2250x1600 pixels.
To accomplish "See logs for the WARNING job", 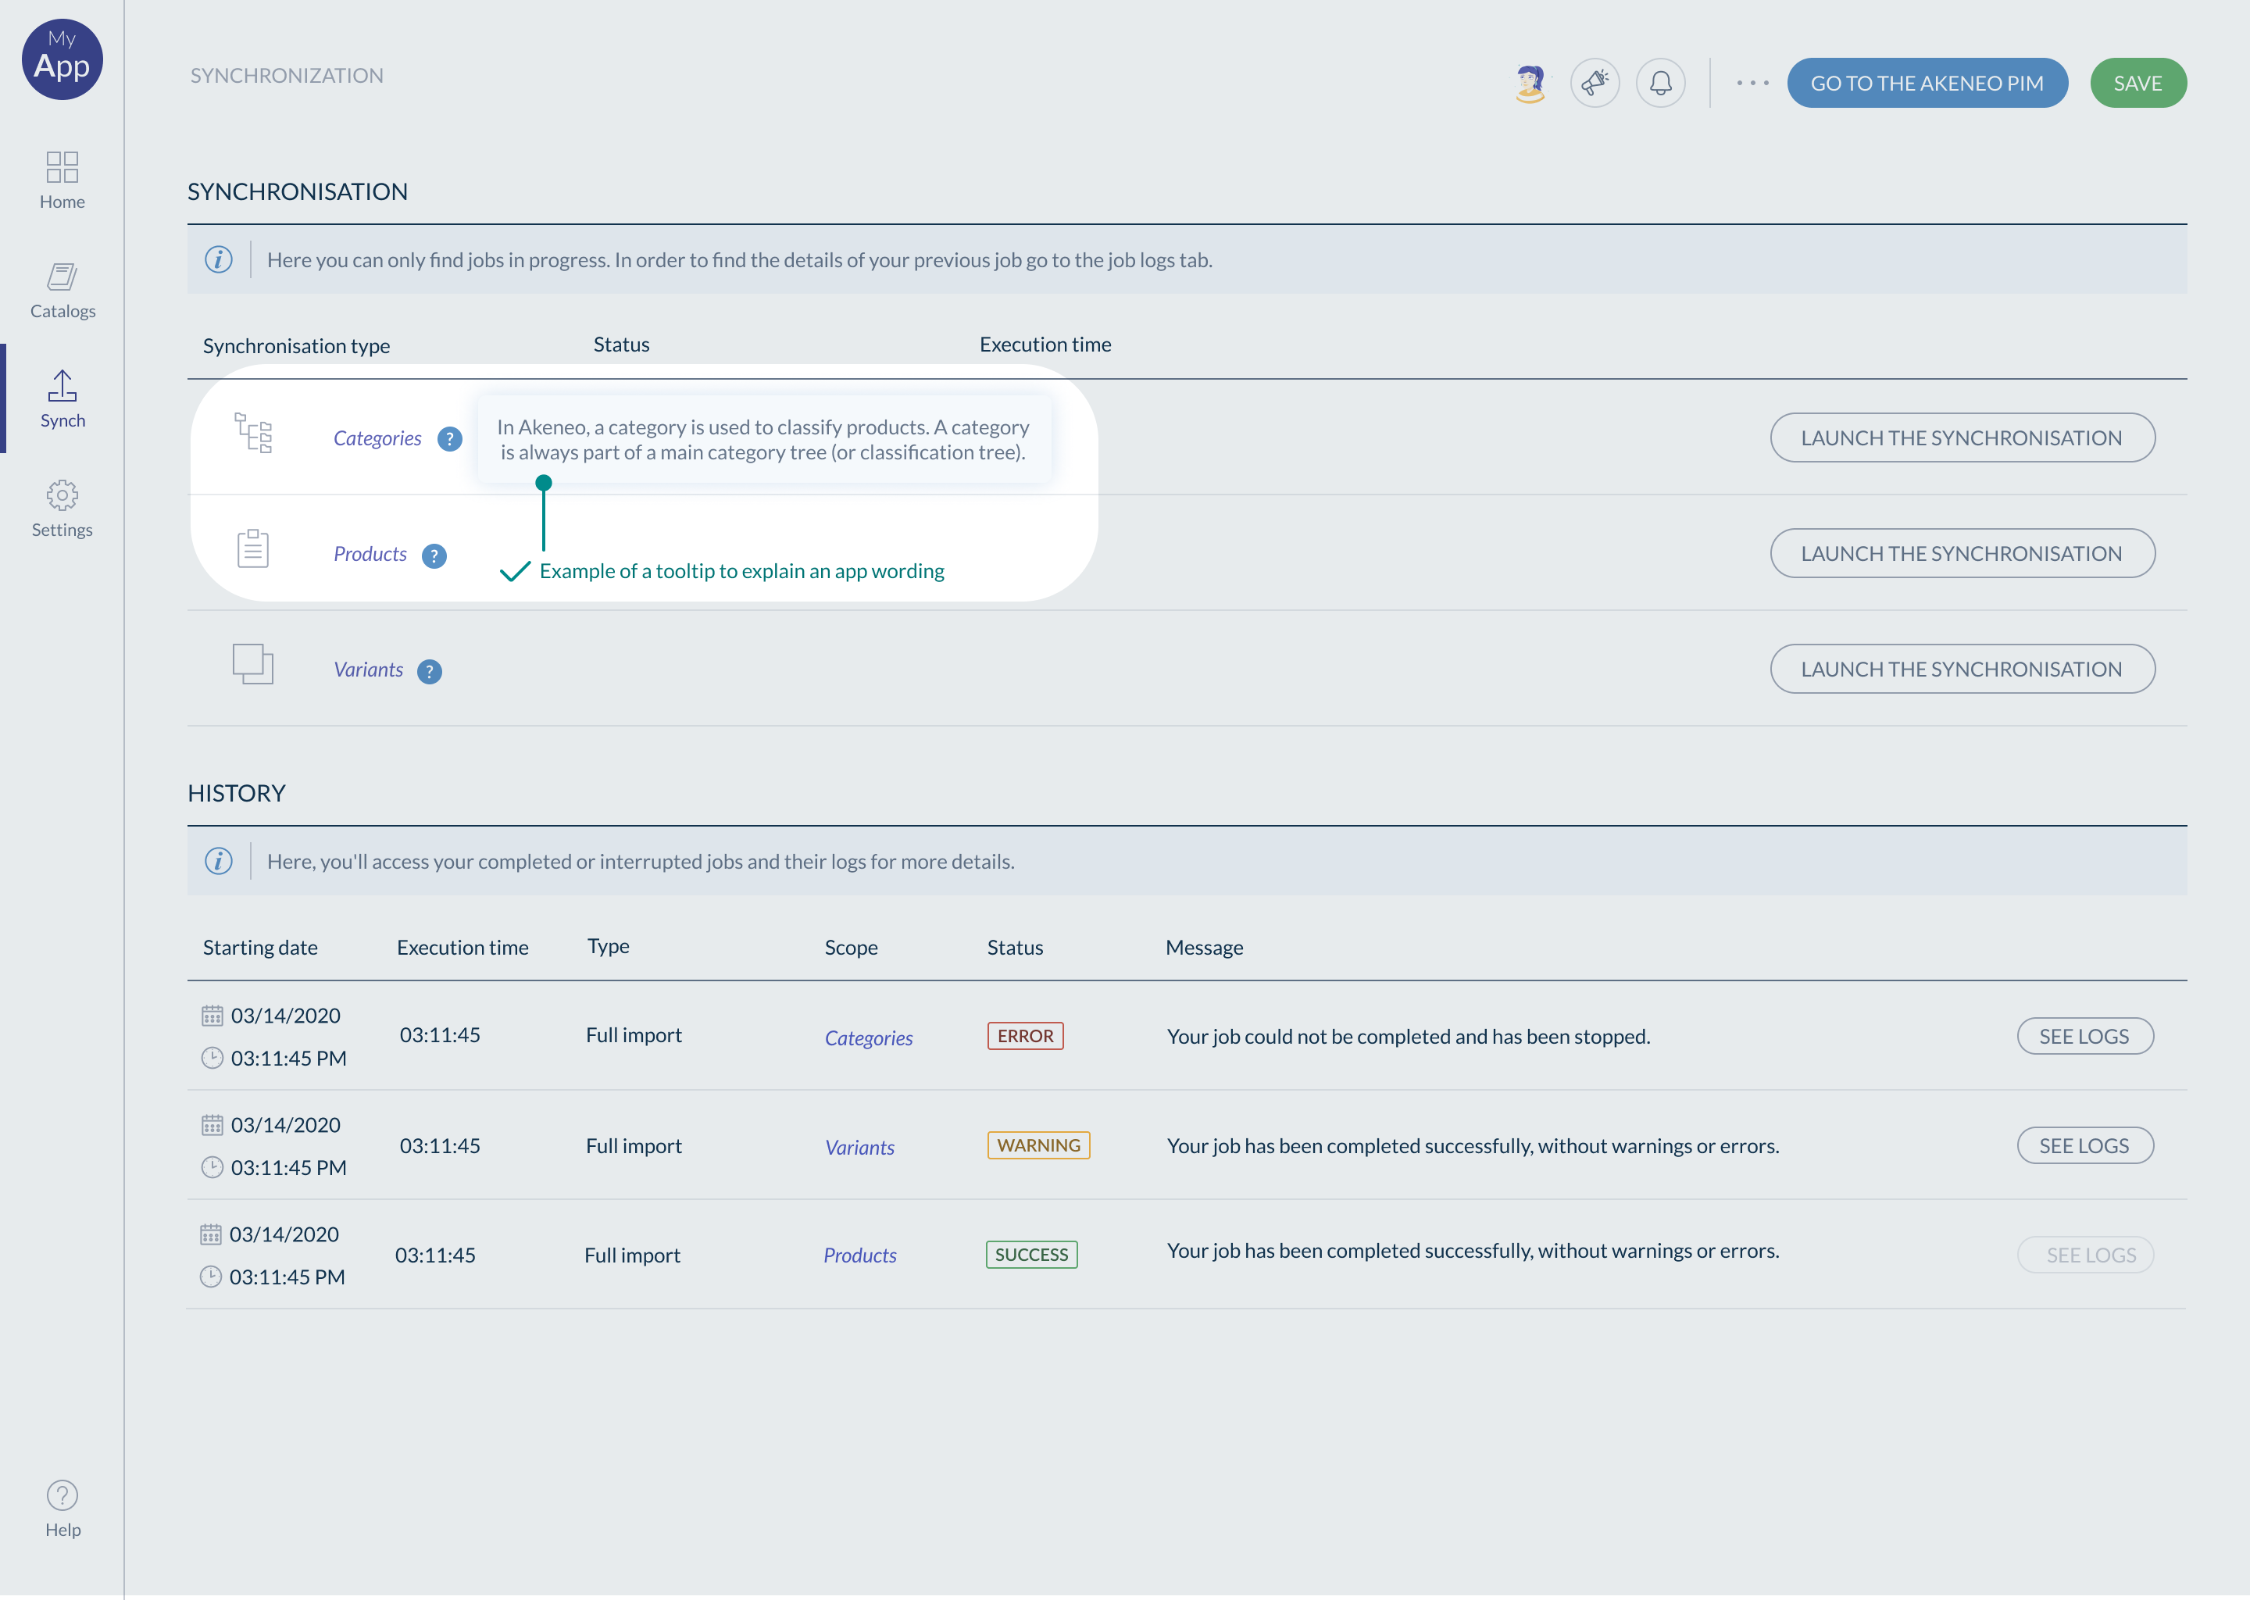I will pos(2084,1146).
